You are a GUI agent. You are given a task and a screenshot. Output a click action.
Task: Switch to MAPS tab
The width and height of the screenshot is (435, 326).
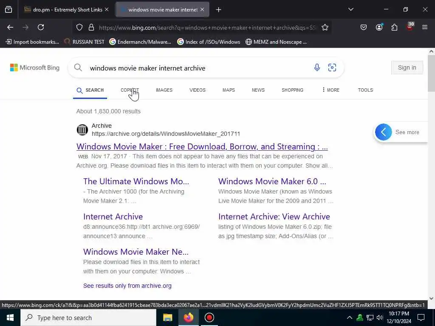coord(229,90)
